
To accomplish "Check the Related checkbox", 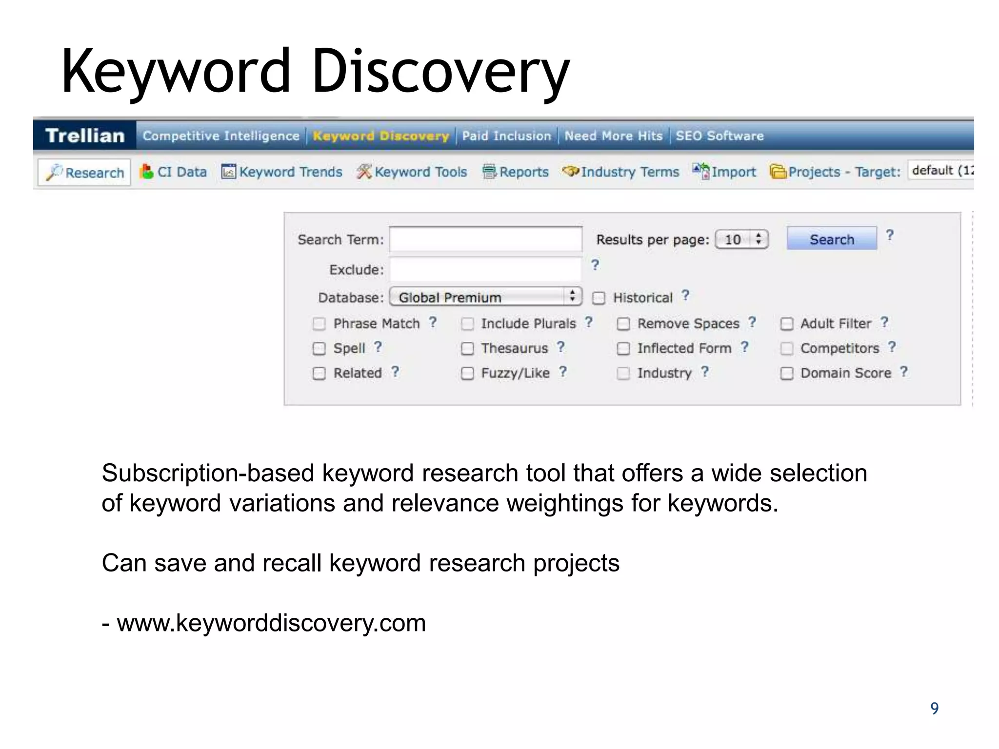I will click(319, 374).
